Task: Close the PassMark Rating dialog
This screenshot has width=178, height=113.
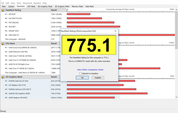Action: (x=115, y=31)
